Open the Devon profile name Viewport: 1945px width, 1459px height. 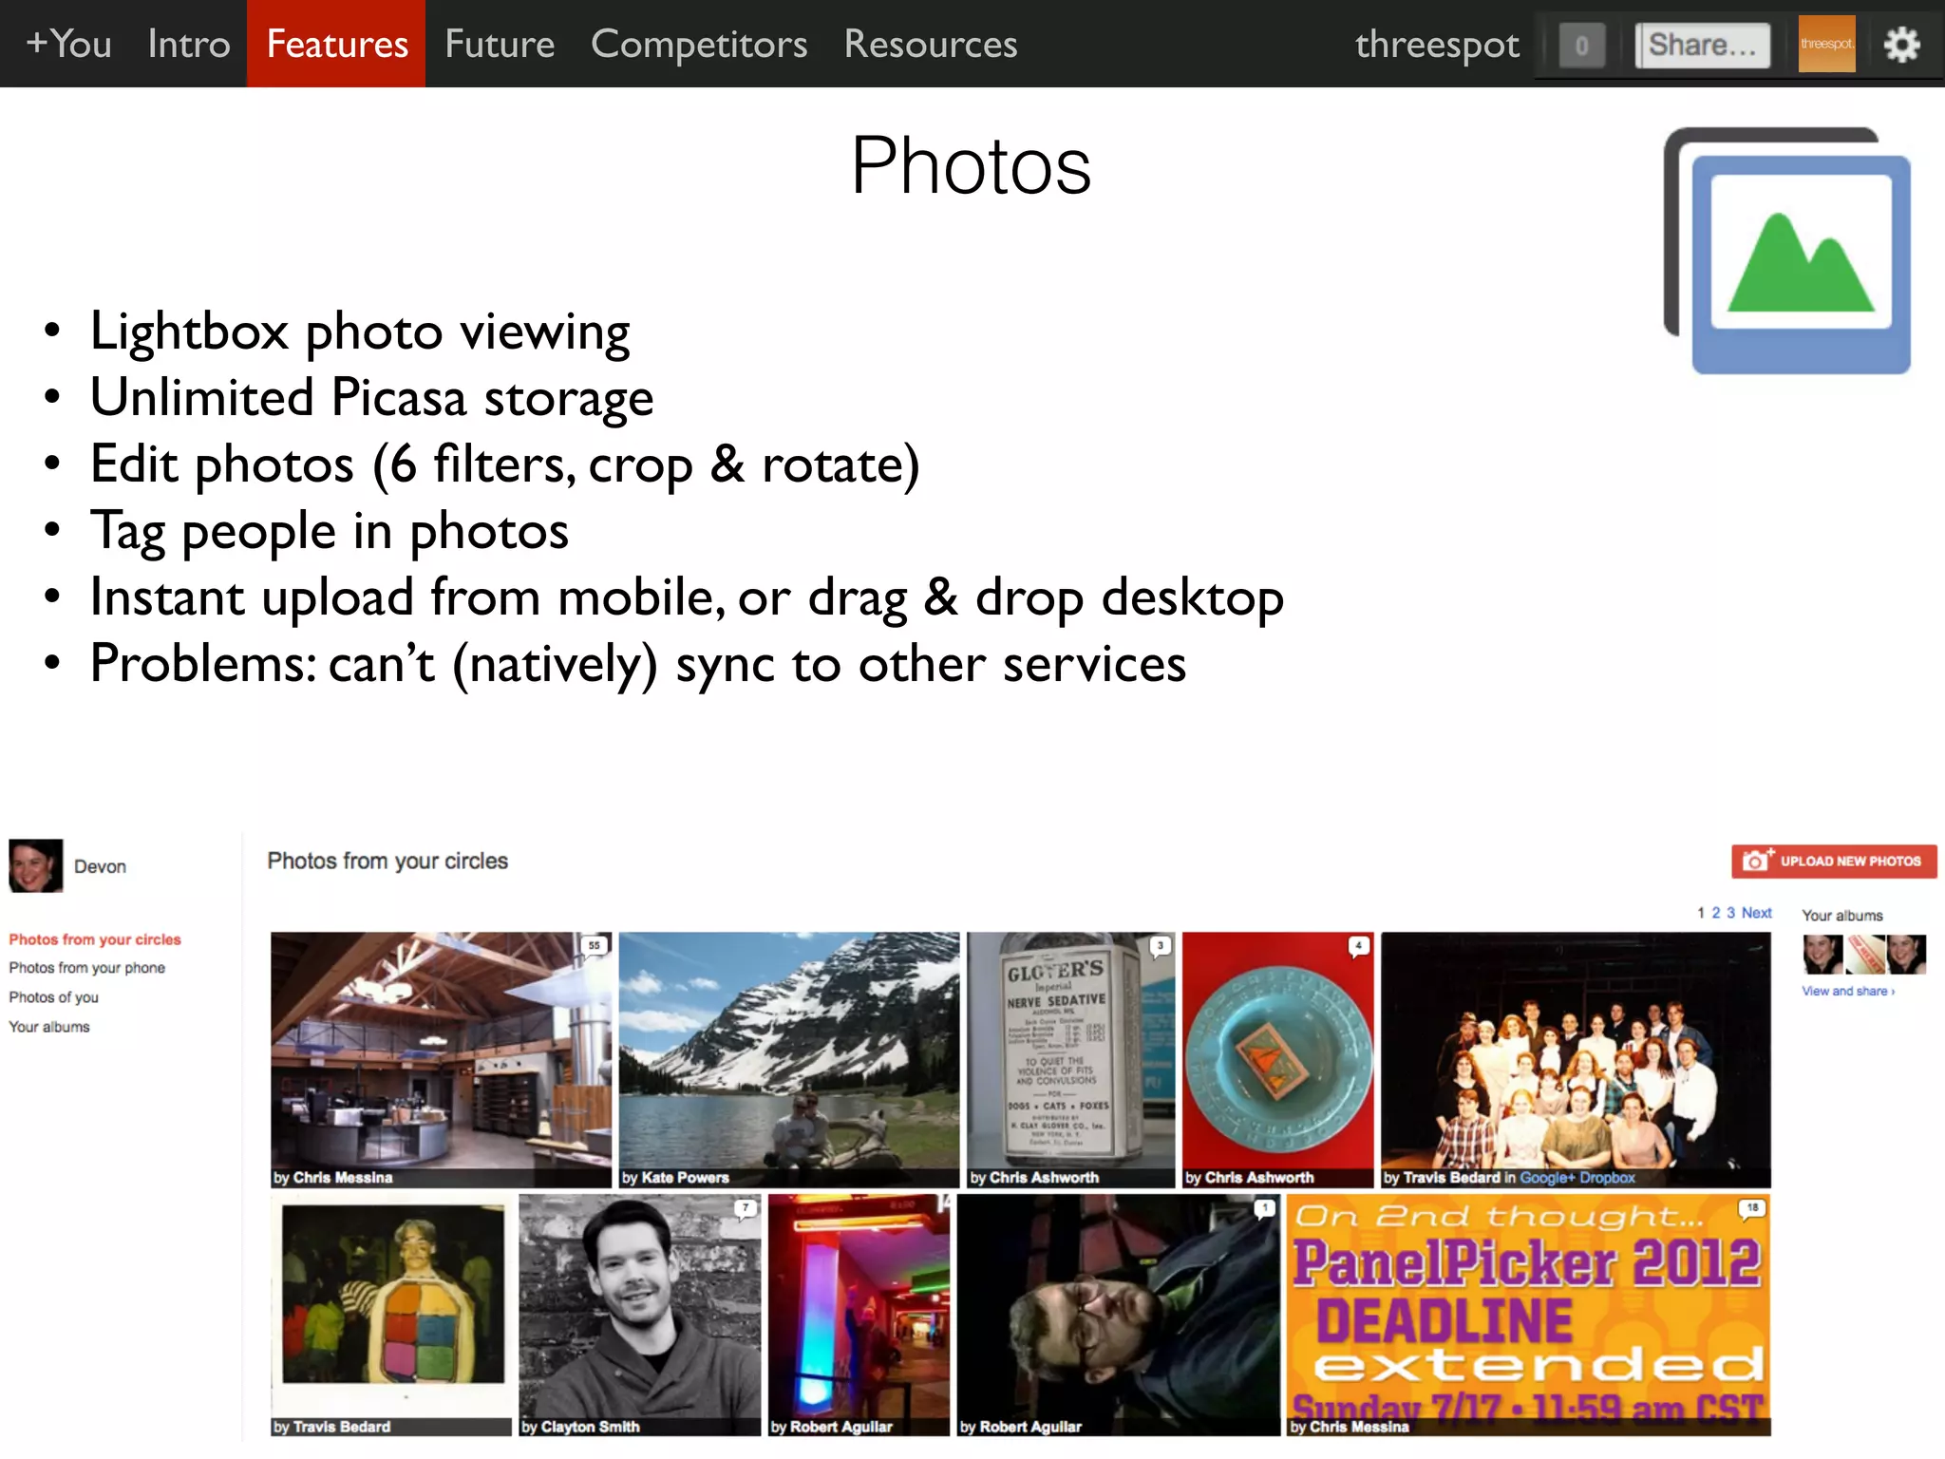(x=100, y=866)
